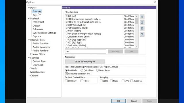
Task: Confirm settings with OK
Action: tap(118, 101)
